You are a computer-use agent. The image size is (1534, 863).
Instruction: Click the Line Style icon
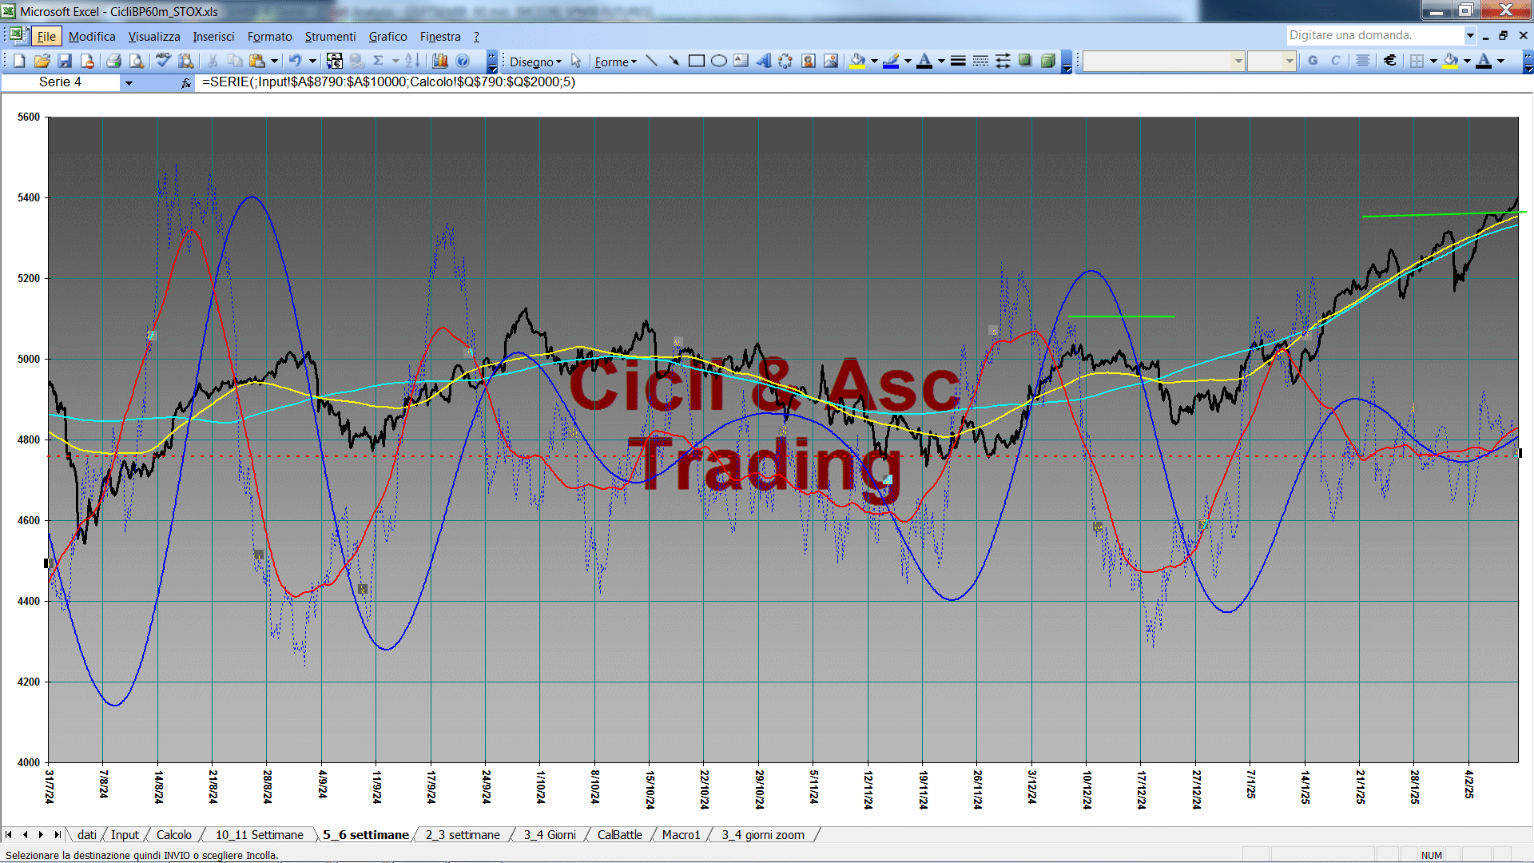coord(958,61)
